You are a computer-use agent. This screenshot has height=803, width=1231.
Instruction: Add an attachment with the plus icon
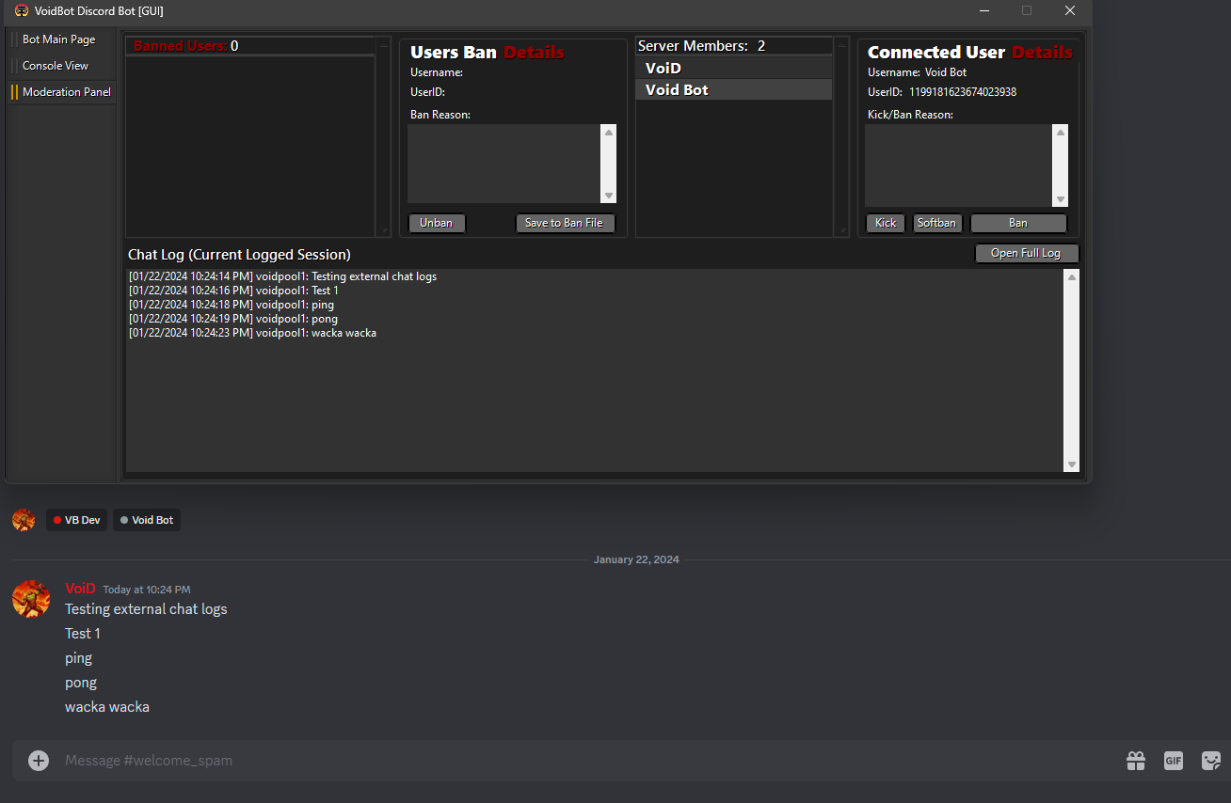(39, 761)
